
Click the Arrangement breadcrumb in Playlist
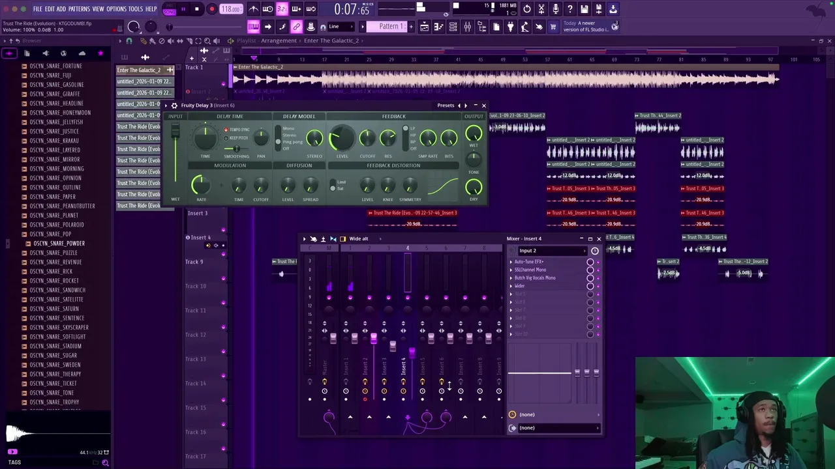(x=279, y=41)
